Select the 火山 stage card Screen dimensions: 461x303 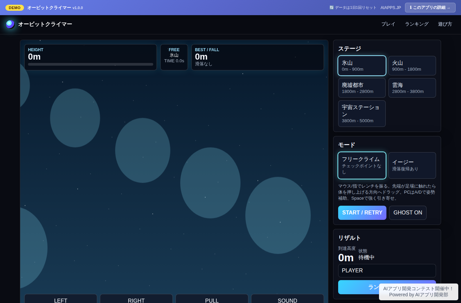[412, 66]
